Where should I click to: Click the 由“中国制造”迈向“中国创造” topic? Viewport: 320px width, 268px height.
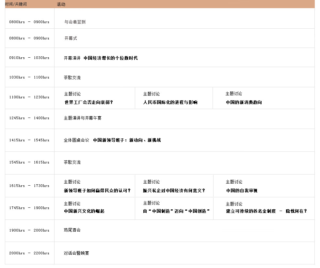pyautogui.click(x=176, y=211)
